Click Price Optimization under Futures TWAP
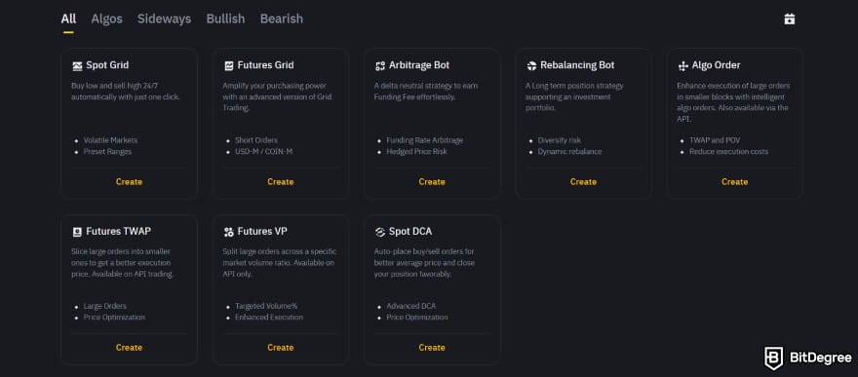 point(114,317)
